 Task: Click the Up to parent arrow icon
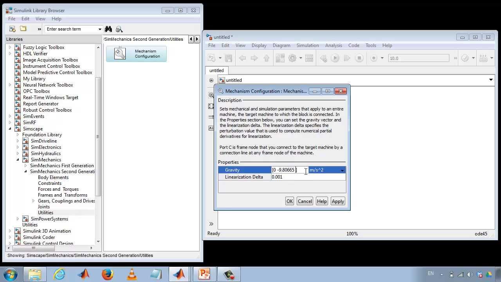[x=267, y=58]
